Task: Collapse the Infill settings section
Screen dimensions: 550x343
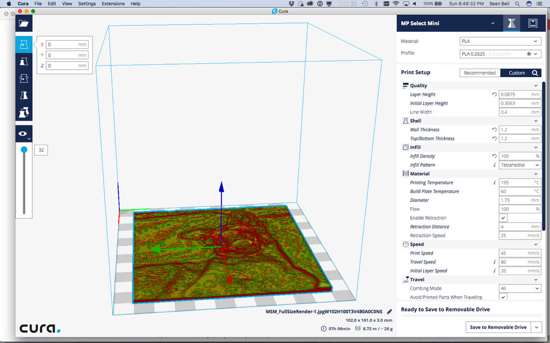Action: pos(471,147)
